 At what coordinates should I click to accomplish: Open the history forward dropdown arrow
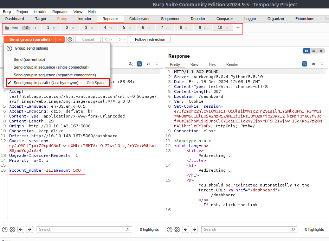pyautogui.click(x=125, y=39)
